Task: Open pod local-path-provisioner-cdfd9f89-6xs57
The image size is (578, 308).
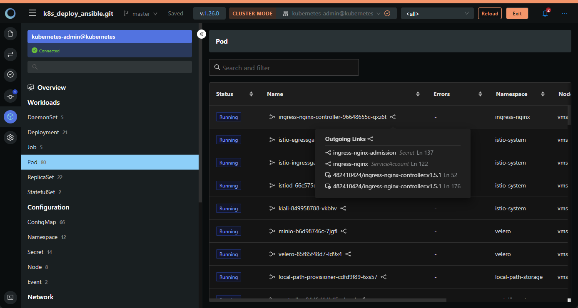Action: [328, 277]
